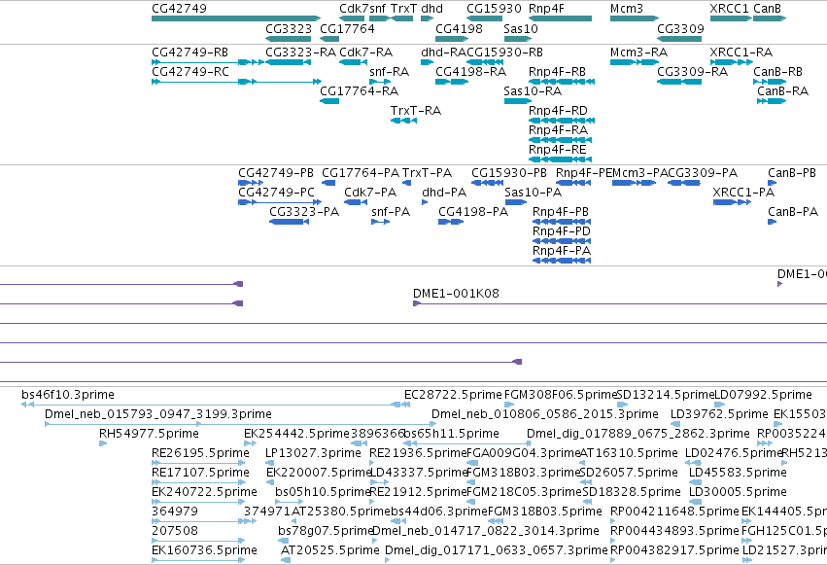Click the LP13027.3prime EST label

(313, 454)
